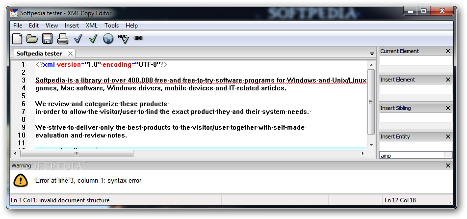Click the horizontal scrollbar thumb
The width and height of the screenshot is (467, 219).
click(x=77, y=154)
